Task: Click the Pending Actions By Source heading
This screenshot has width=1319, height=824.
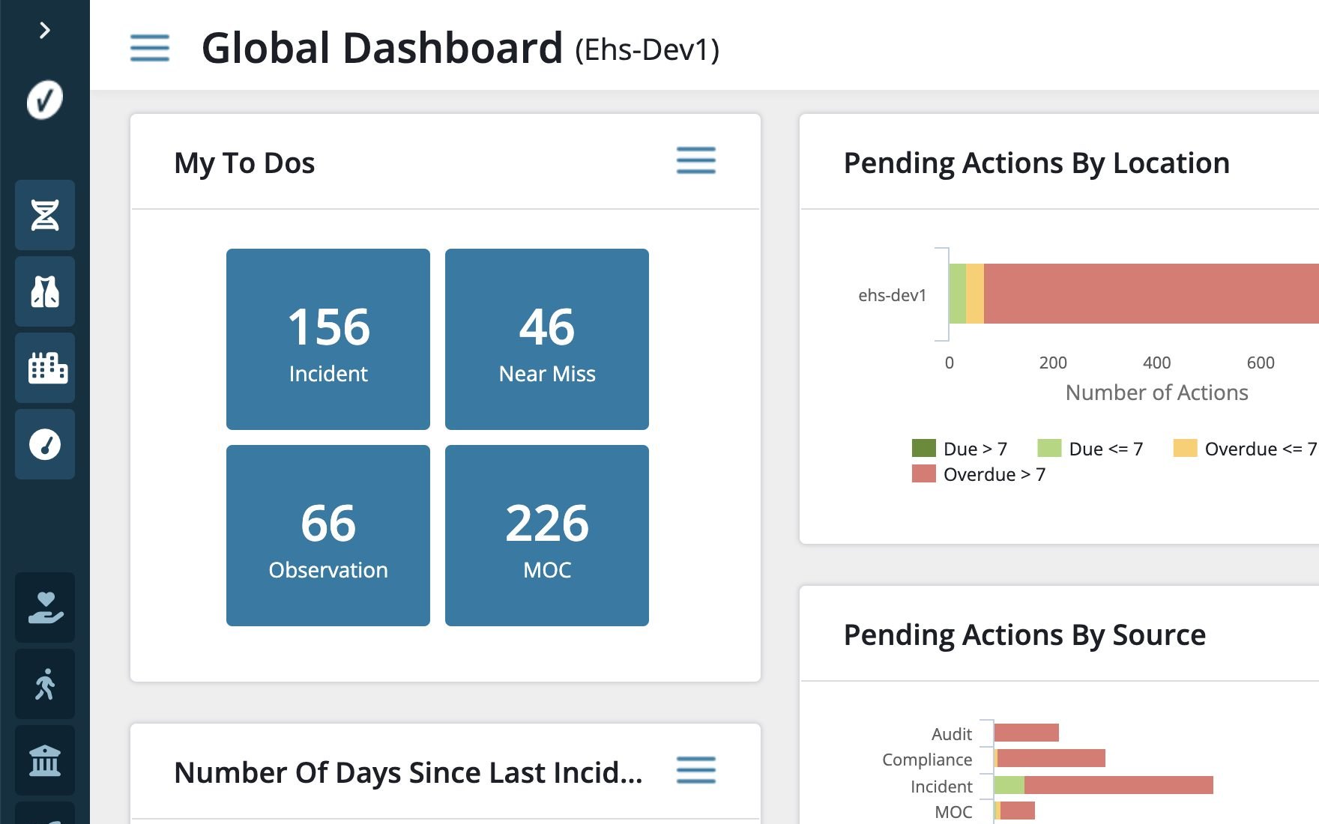Action: (x=1024, y=634)
